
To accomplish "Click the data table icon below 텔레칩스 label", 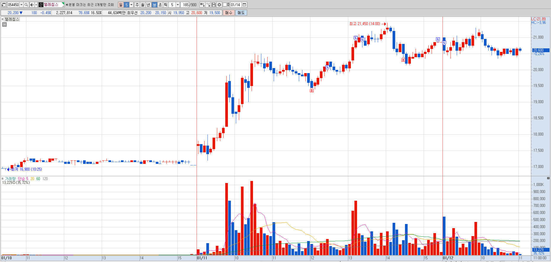I will tap(4, 24).
